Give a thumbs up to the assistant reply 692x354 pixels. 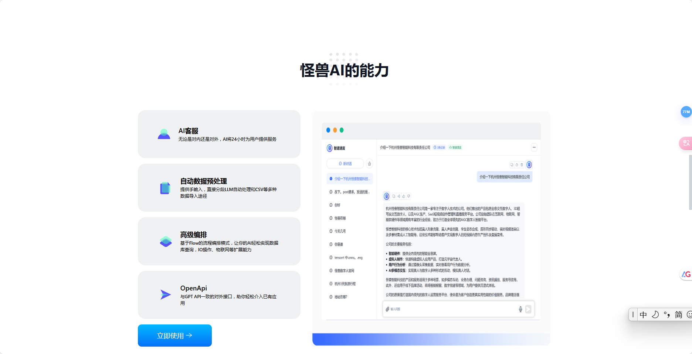(403, 196)
